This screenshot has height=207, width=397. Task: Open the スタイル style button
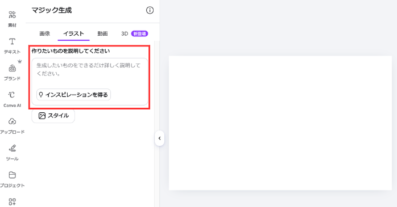(x=53, y=116)
